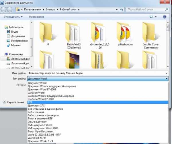Screen dimensions: 172x144
Task: Click navigation pane scroll down arrow
Action: pyautogui.click(x=32, y=67)
